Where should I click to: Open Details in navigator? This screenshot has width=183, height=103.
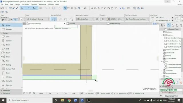click(x=167, y=56)
